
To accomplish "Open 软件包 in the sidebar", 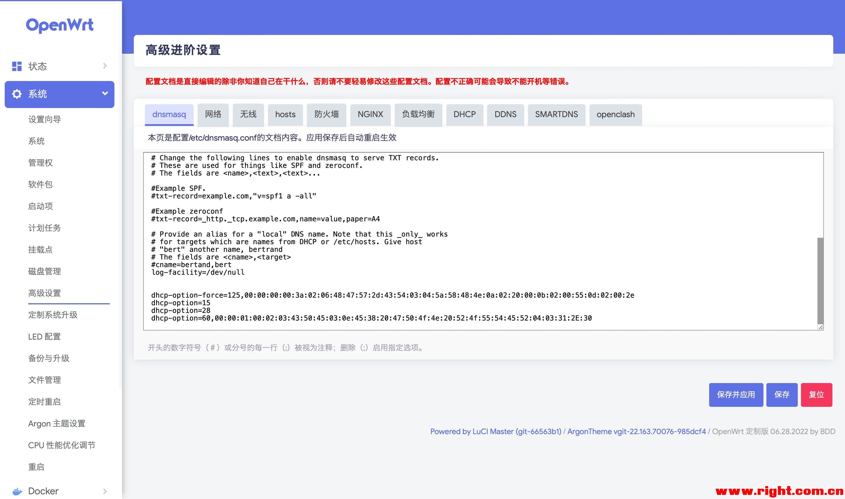I will (41, 185).
